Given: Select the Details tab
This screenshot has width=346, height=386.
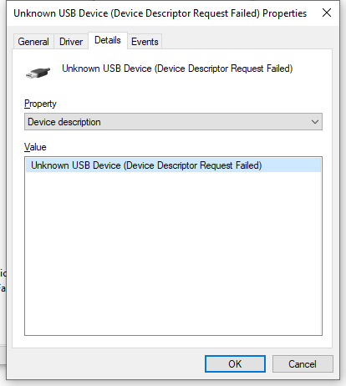Looking at the screenshot, I should 108,40.
